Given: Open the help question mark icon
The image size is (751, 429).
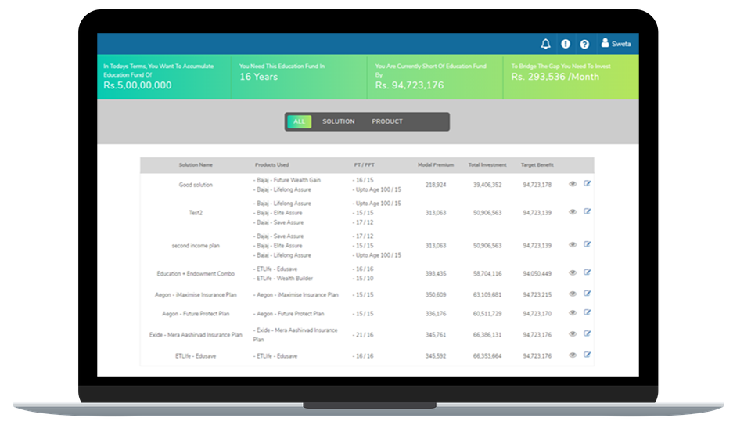Looking at the screenshot, I should pyautogui.click(x=584, y=44).
